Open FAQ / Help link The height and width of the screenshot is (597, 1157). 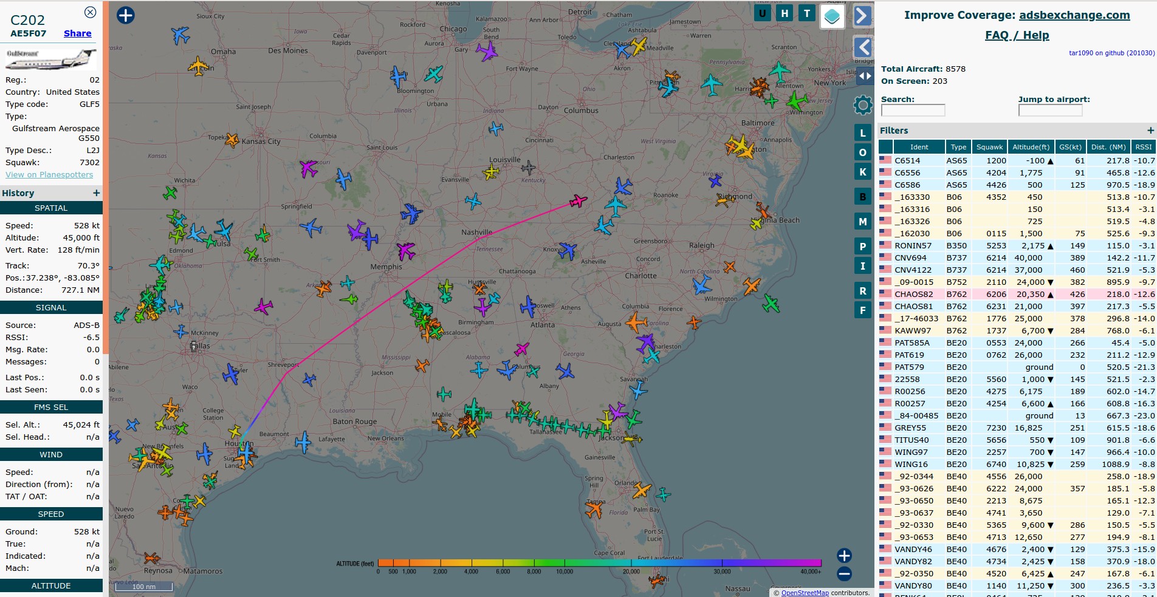click(x=1017, y=35)
